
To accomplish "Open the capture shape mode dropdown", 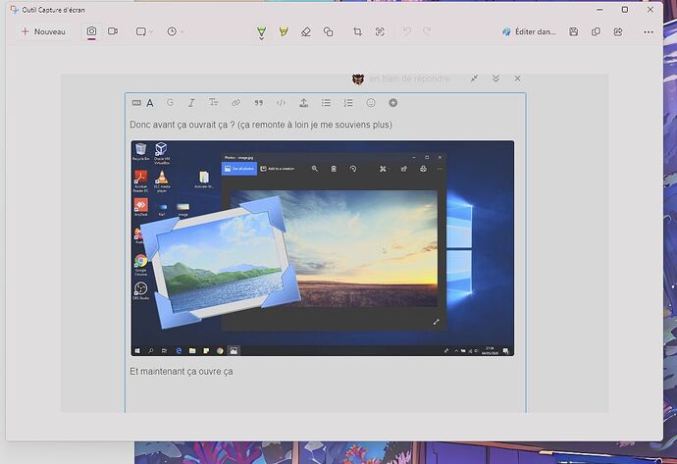I will [x=144, y=31].
